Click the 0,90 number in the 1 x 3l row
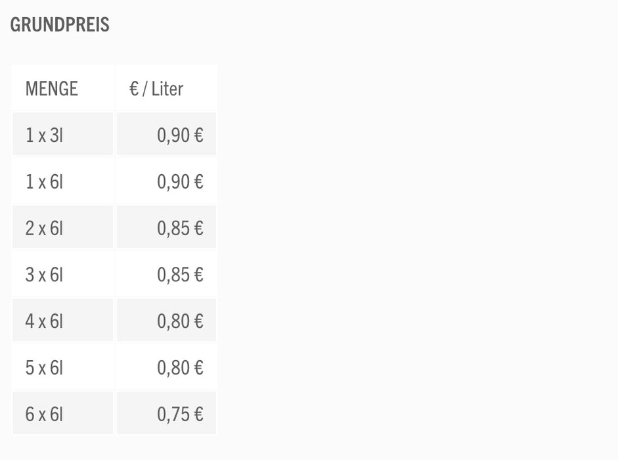The image size is (618, 460). 173,135
